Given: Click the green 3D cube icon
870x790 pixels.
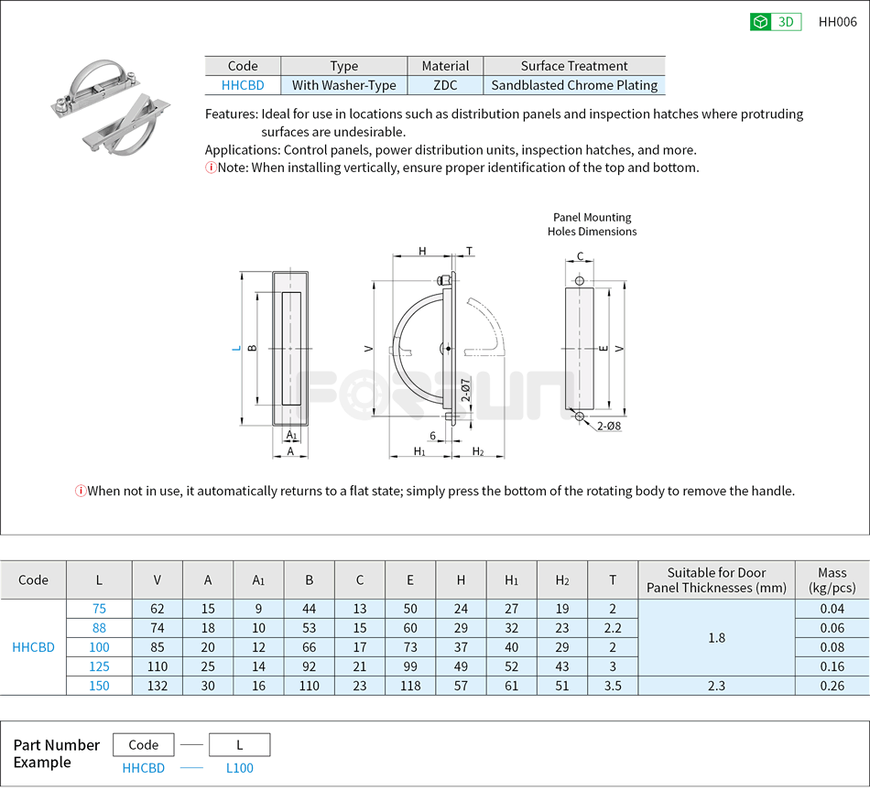Looking at the screenshot, I should (x=759, y=21).
